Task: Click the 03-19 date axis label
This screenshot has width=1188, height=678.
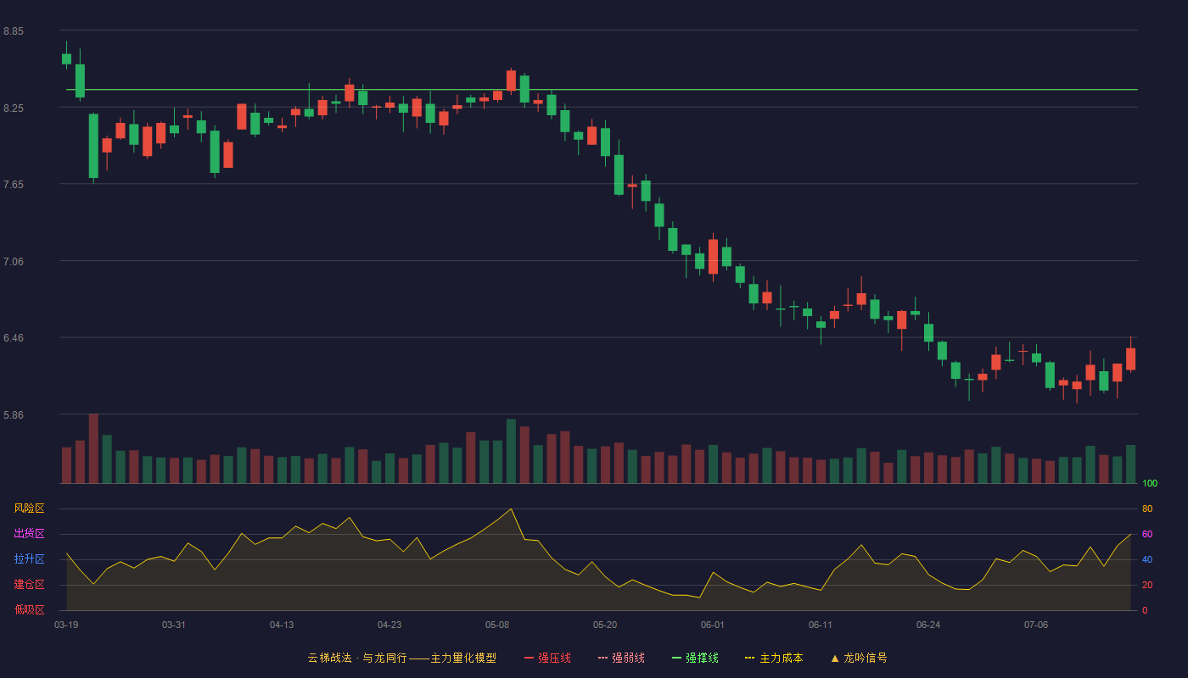Action: pos(66,625)
